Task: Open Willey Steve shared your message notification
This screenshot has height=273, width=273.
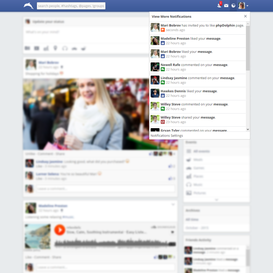Action: 198,120
